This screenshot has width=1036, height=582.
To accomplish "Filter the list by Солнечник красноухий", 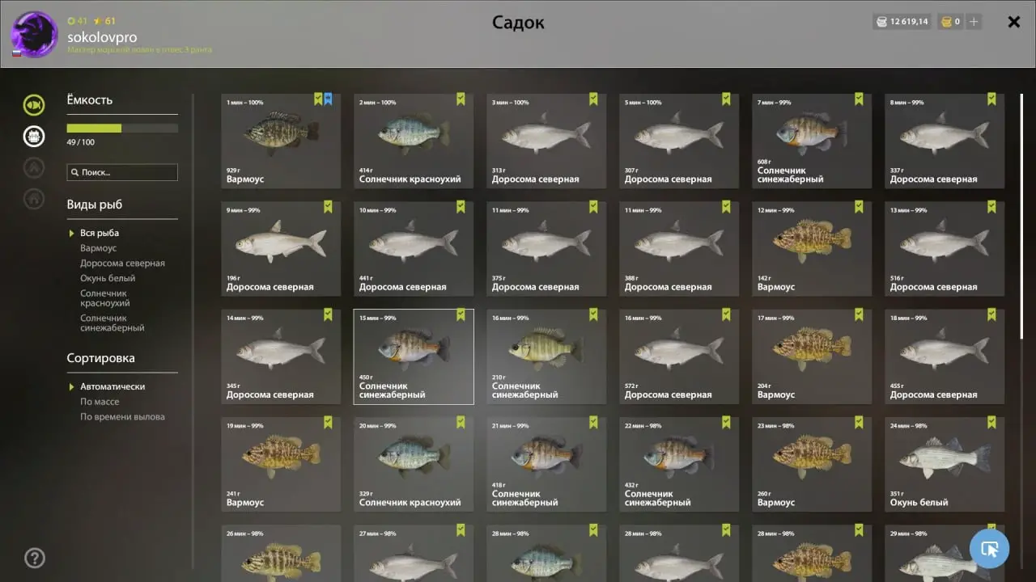I will (105, 298).
